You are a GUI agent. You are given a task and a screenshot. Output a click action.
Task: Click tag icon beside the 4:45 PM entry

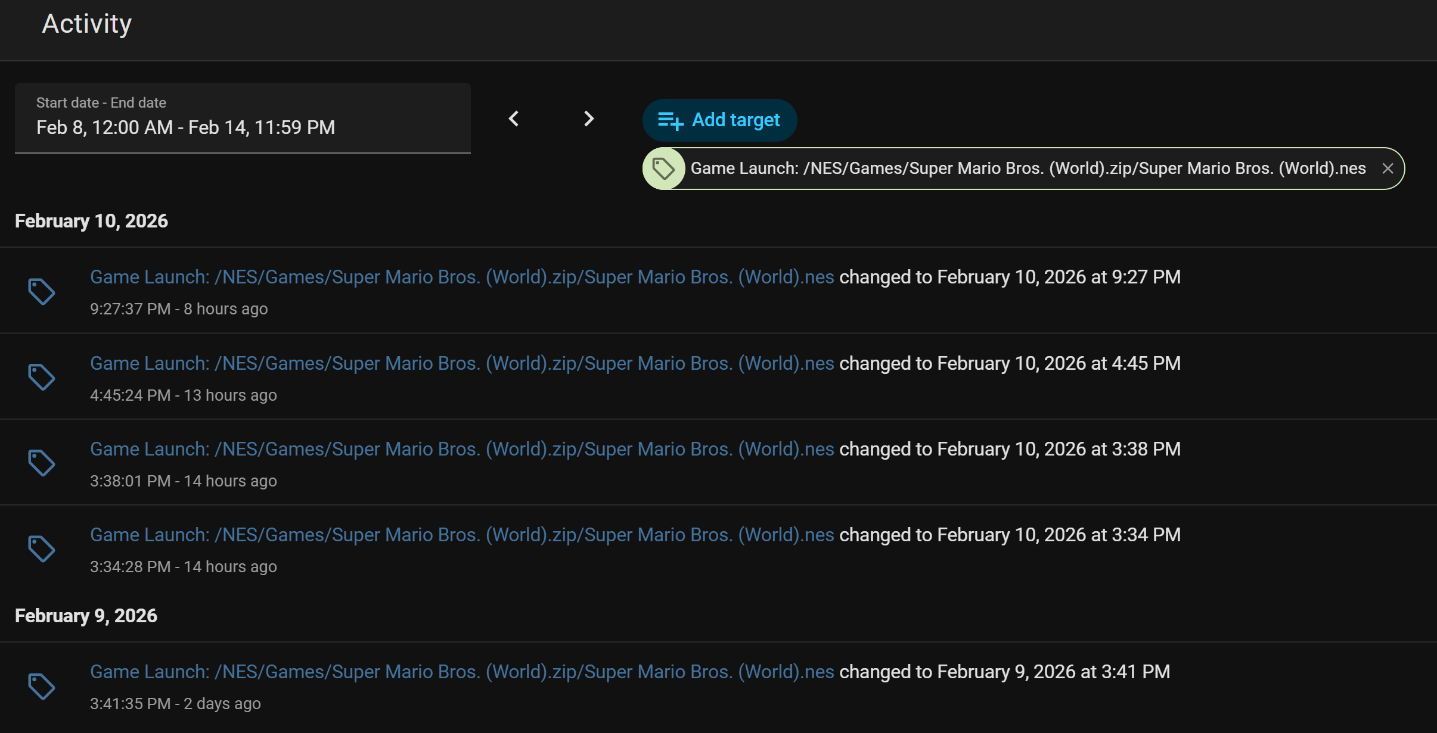41,378
